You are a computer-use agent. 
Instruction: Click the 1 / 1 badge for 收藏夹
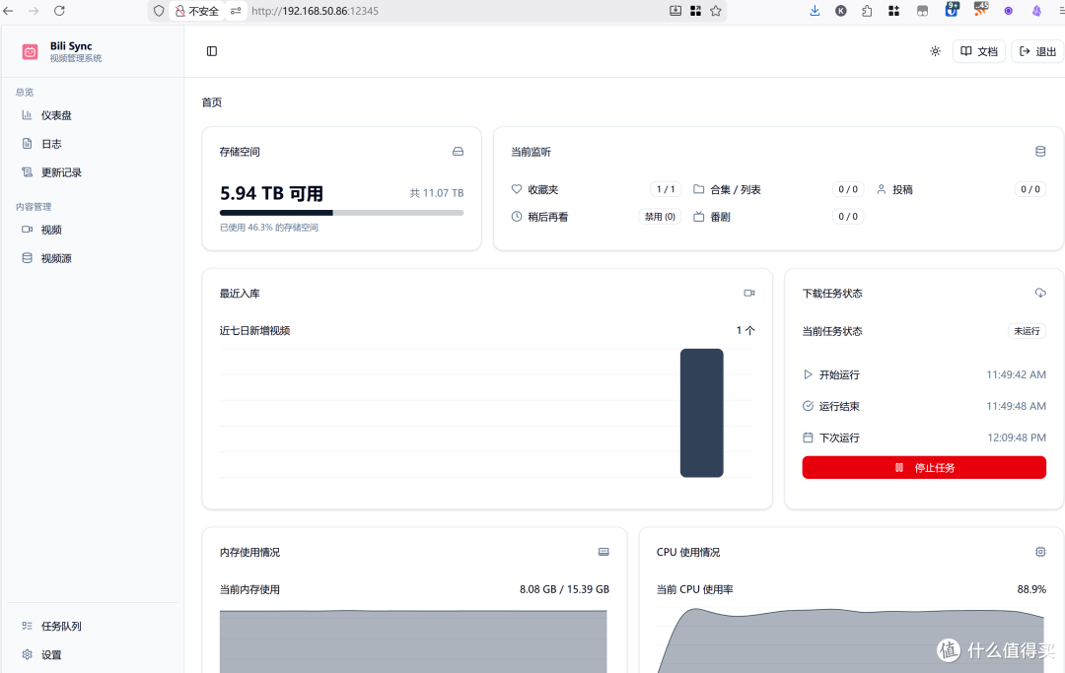[x=666, y=189]
